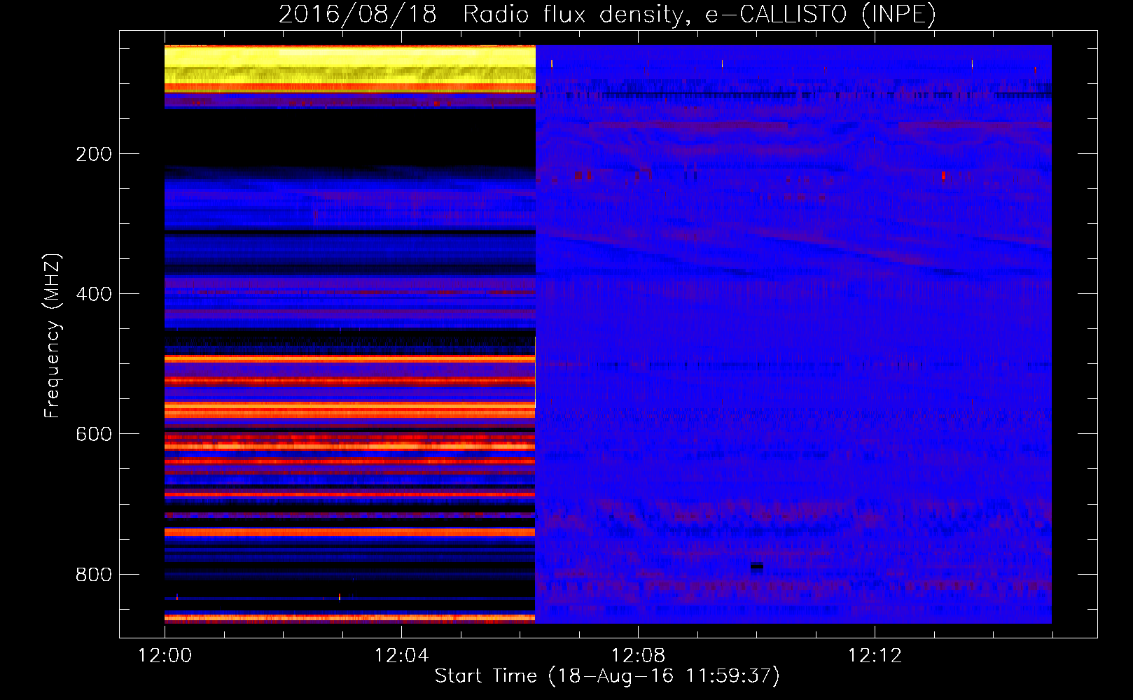Click the "Start Time (18-Aug-16 11:59:37)" label
This screenshot has width=1133, height=700.
point(607,676)
